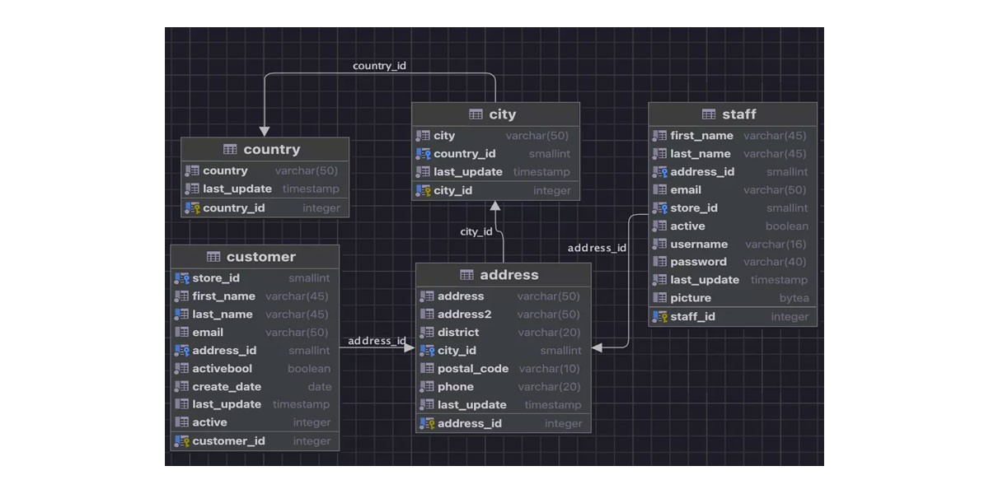This screenshot has height=494, width=989.
Task: Select last_update column in customer table
Action: (x=255, y=404)
